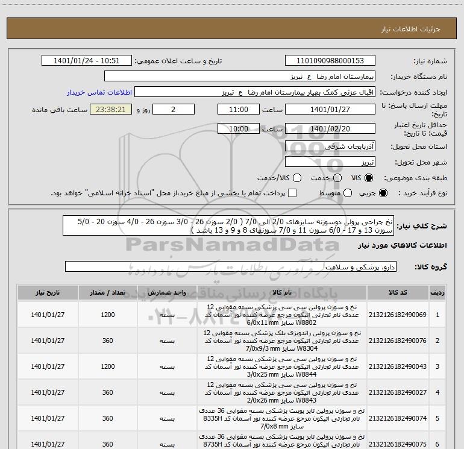Click the بسته unit in row 5
This screenshot has height=449, width=464.
point(167,419)
